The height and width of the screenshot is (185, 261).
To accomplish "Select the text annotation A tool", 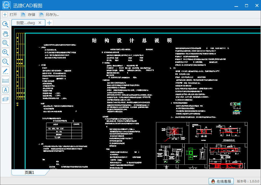I will [x=5, y=90].
